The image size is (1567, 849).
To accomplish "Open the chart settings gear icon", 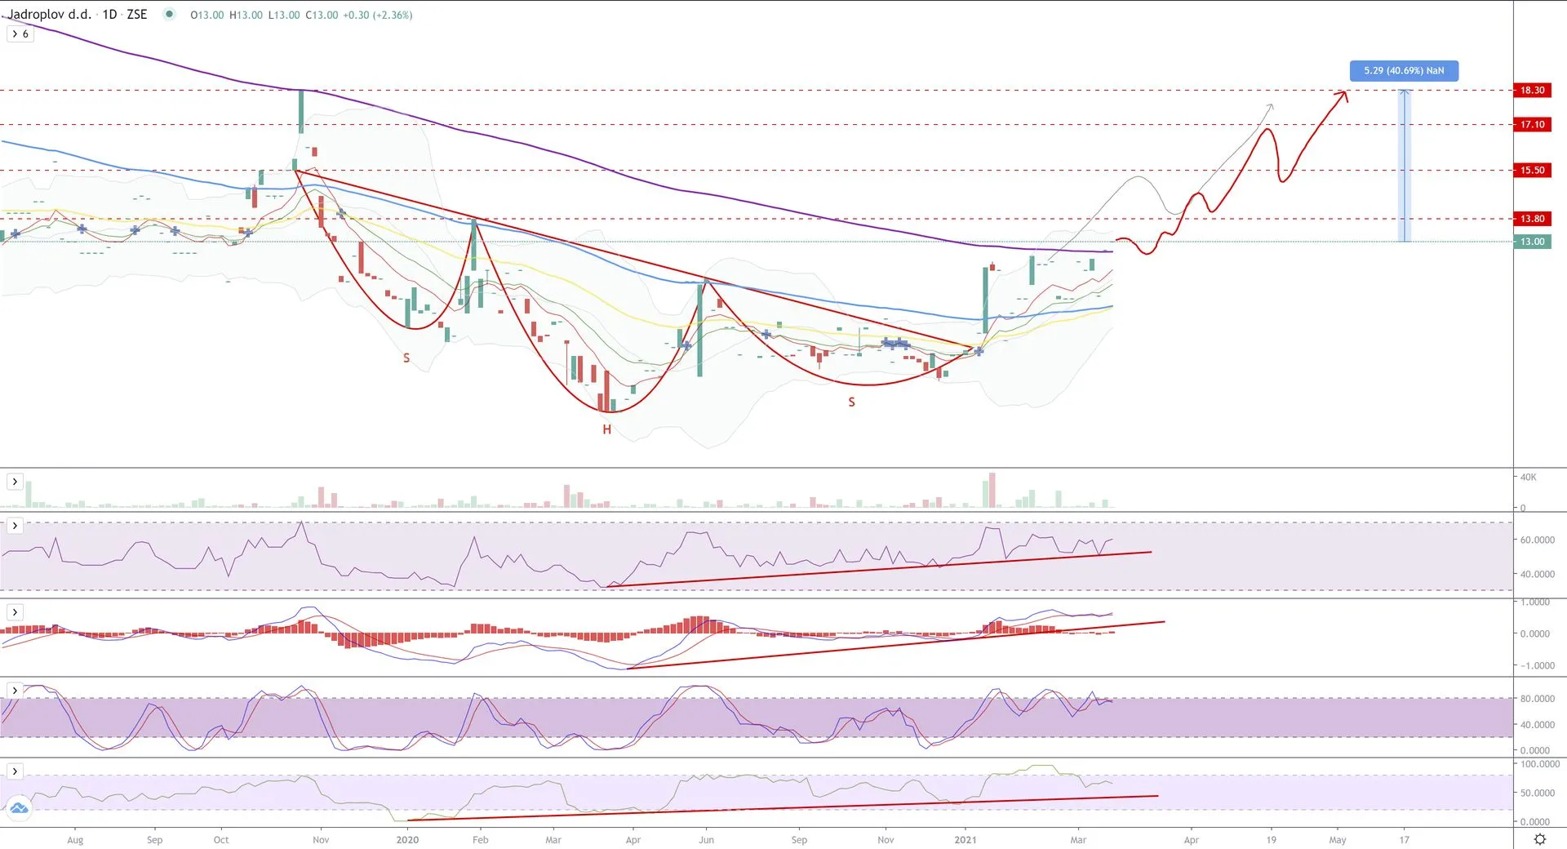I will coord(1539,839).
